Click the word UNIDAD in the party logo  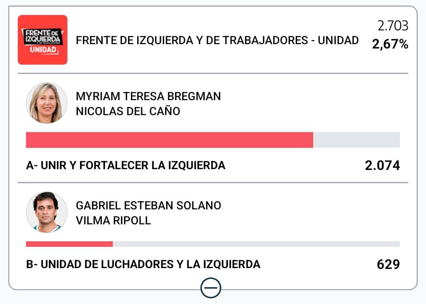pyautogui.click(x=43, y=50)
